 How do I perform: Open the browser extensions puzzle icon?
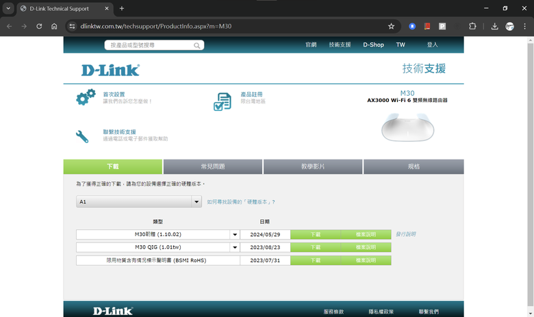point(472,26)
